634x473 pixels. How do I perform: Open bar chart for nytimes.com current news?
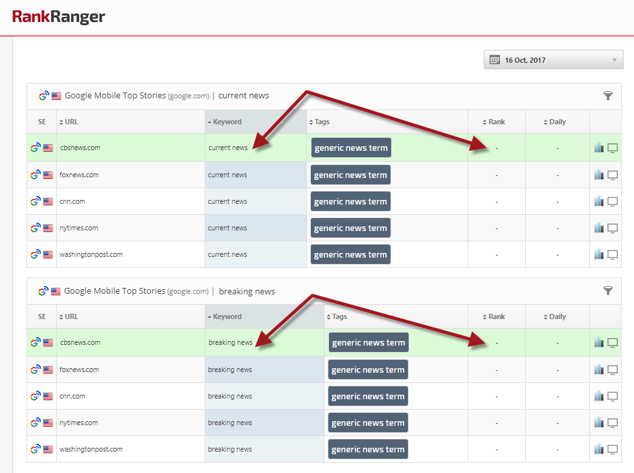(x=599, y=228)
